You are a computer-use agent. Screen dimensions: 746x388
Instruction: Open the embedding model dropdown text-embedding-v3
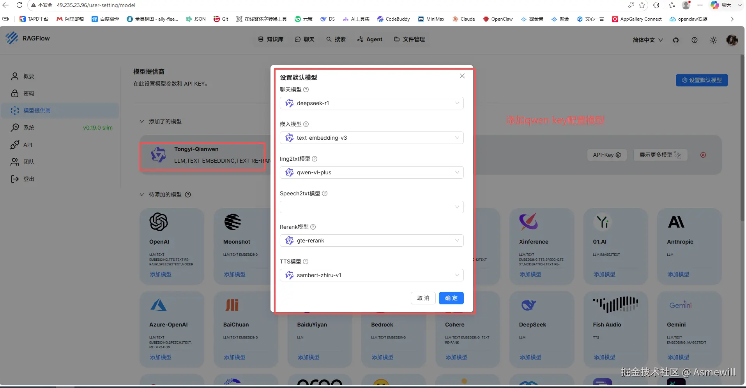click(371, 138)
